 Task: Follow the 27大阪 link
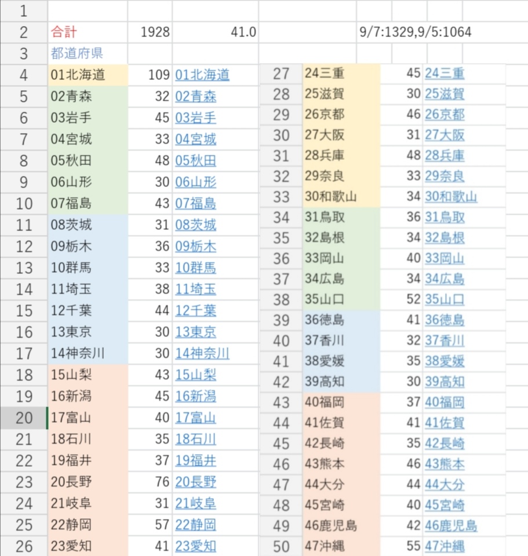click(x=445, y=135)
